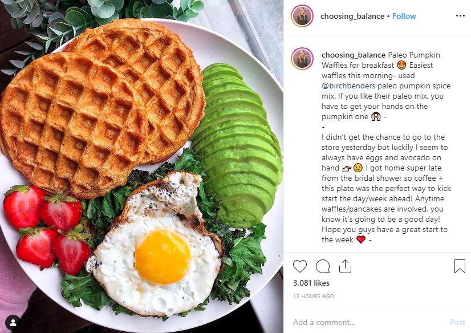Follow the choosing_balance account
Screen dimensions: 471x333
(x=404, y=16)
